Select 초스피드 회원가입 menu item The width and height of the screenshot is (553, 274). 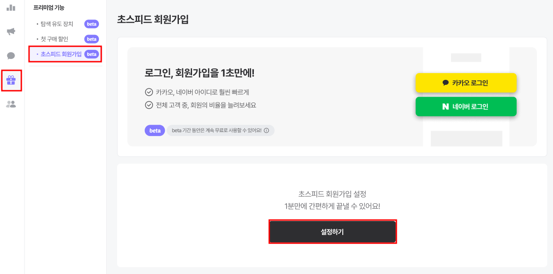point(61,54)
